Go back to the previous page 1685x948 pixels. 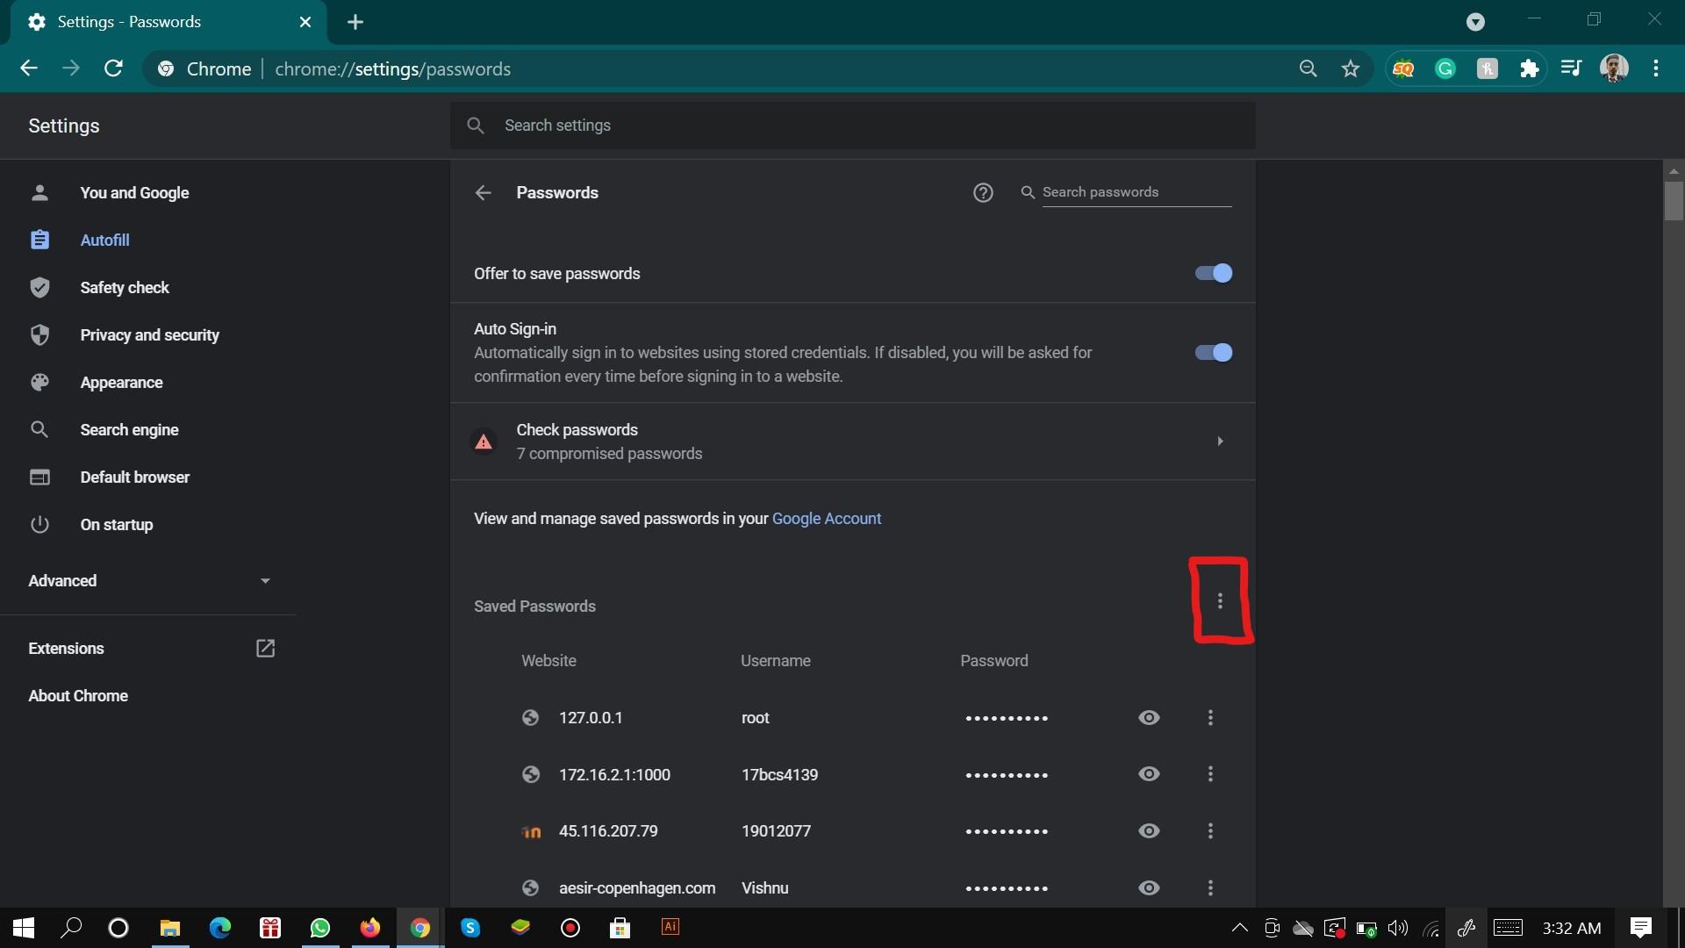click(29, 68)
